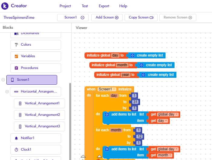
Task: Click gear icon on first add items block
Action: click(x=107, y=114)
